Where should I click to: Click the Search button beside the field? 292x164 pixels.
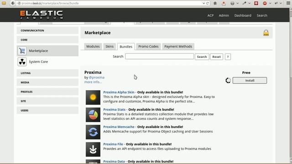pyautogui.click(x=202, y=56)
